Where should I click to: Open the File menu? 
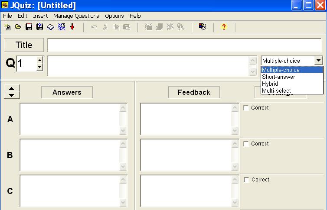(7, 16)
